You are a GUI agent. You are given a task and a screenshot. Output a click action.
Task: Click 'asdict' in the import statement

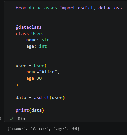pyautogui.click(x=86, y=8)
